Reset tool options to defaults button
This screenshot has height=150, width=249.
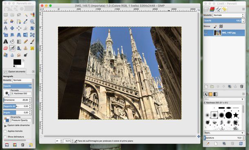pyautogui.click(x=31, y=145)
